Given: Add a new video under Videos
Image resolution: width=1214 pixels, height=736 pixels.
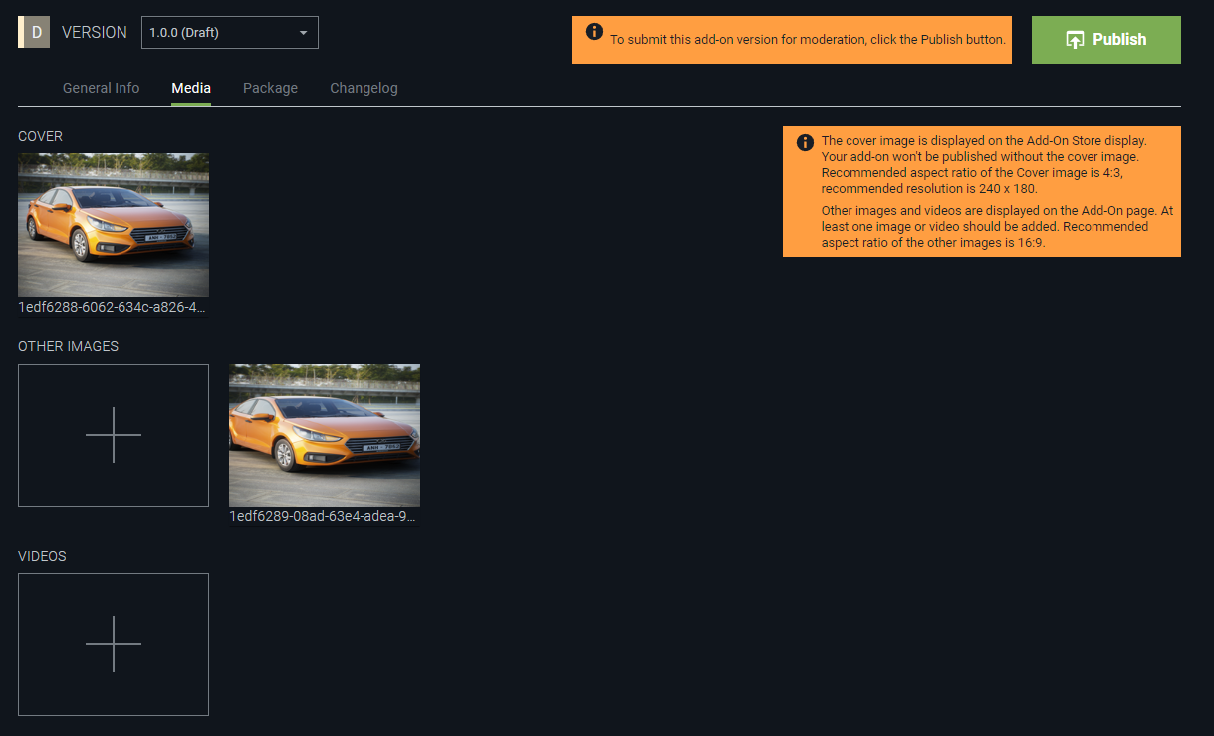Looking at the screenshot, I should click(114, 644).
